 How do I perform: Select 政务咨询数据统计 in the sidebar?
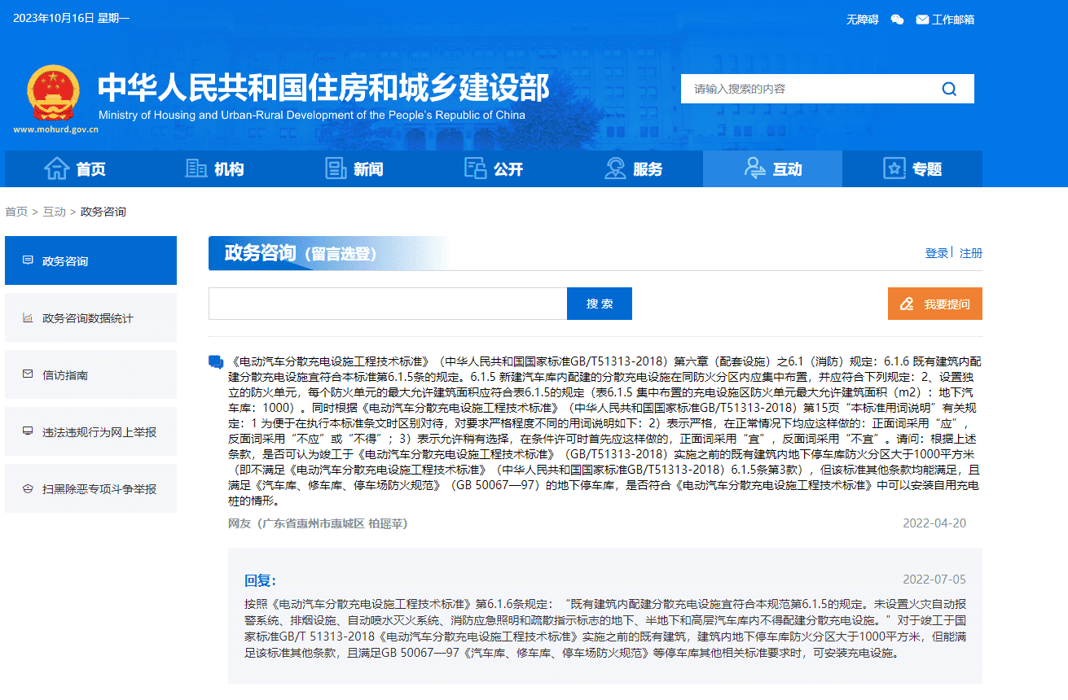coord(90,317)
